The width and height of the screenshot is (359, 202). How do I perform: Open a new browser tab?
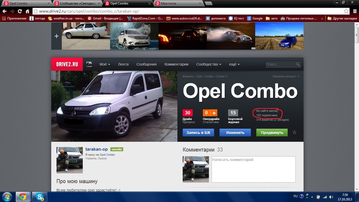[x=209, y=3]
